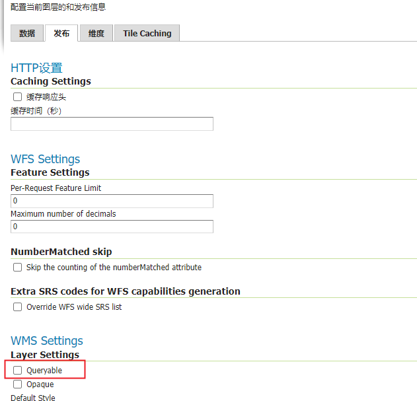Screen dimensions: 417x401
Task: Select the 发布 tab
Action: tap(61, 33)
